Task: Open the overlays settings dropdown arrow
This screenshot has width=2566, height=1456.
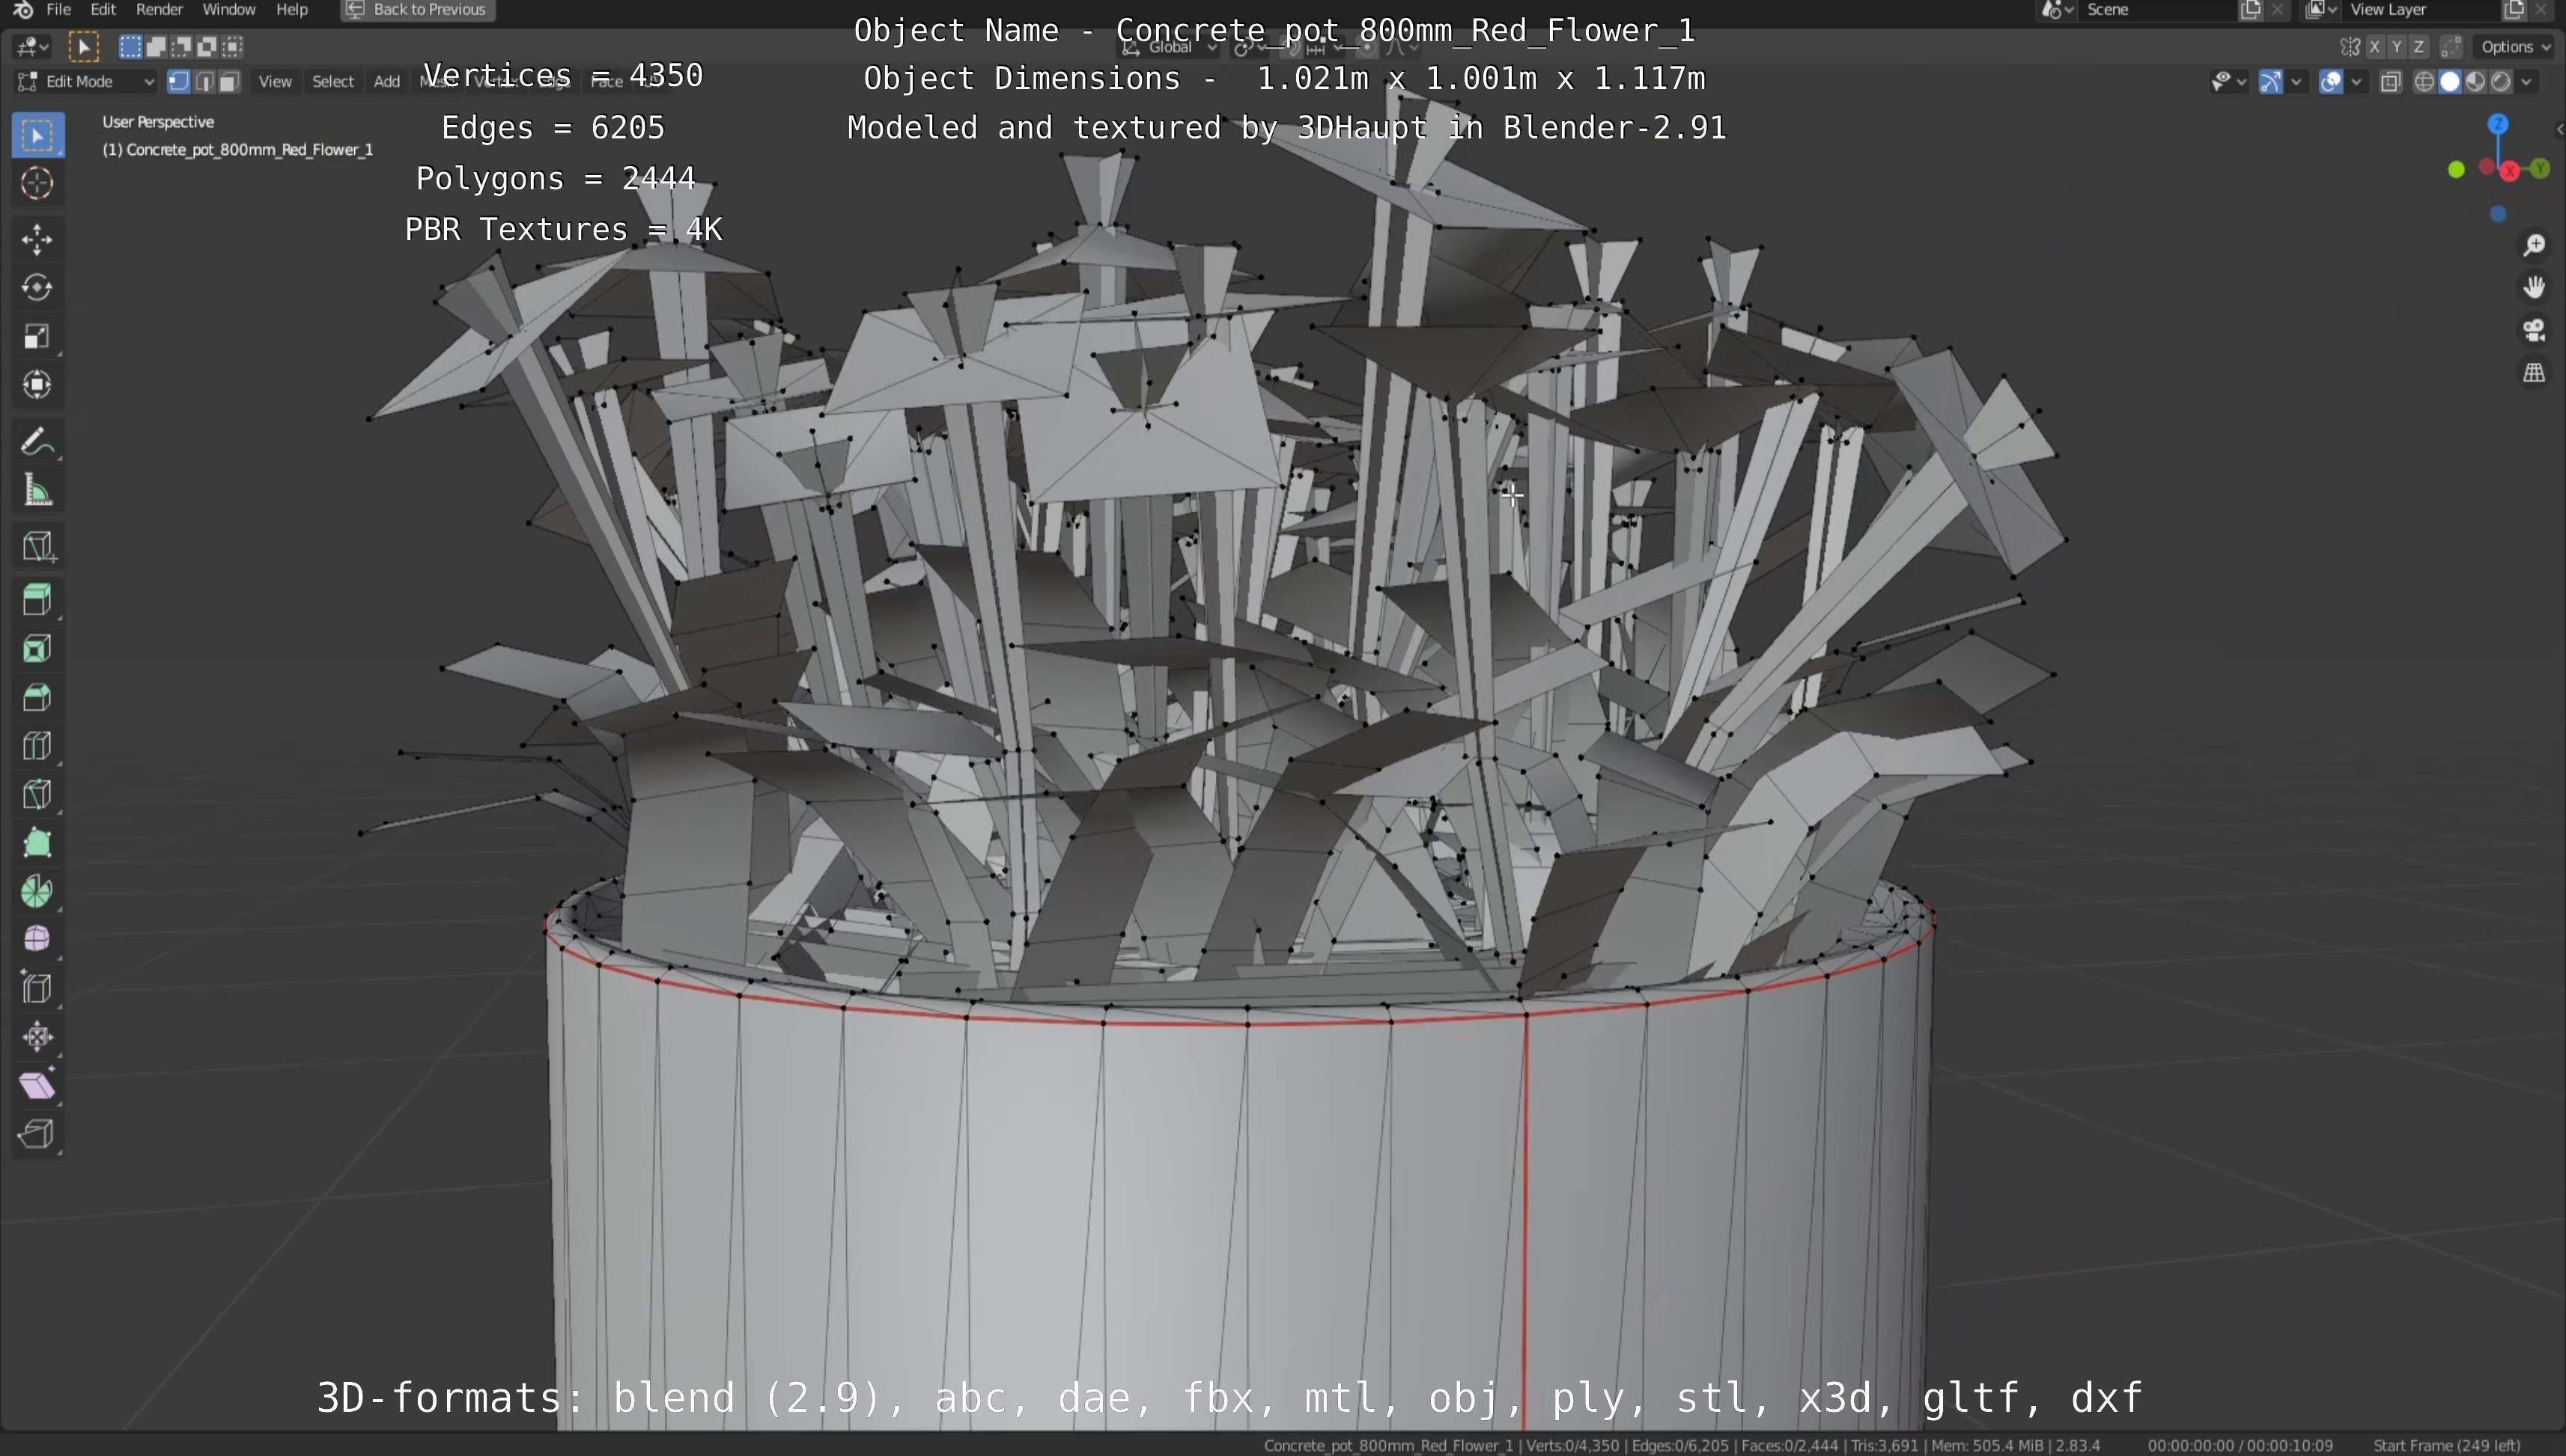Action: click(x=2357, y=82)
